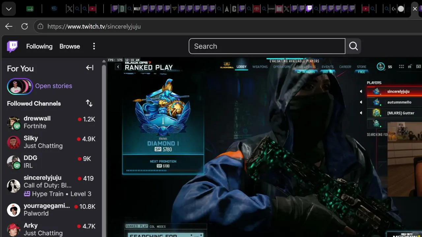Click the RANKED PLAY mode label
The height and width of the screenshot is (237, 422).
pyautogui.click(x=136, y=226)
